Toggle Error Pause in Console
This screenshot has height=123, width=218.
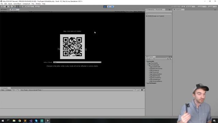point(24,90)
